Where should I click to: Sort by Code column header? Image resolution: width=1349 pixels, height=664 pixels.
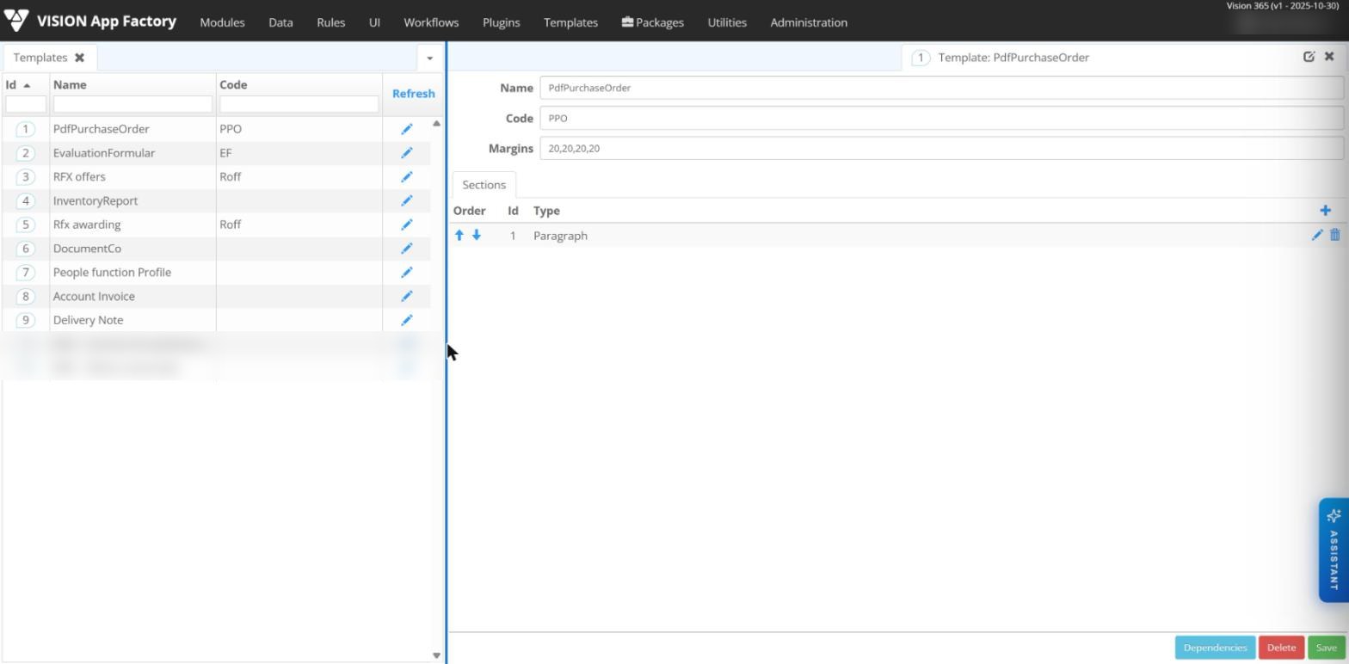[233, 84]
